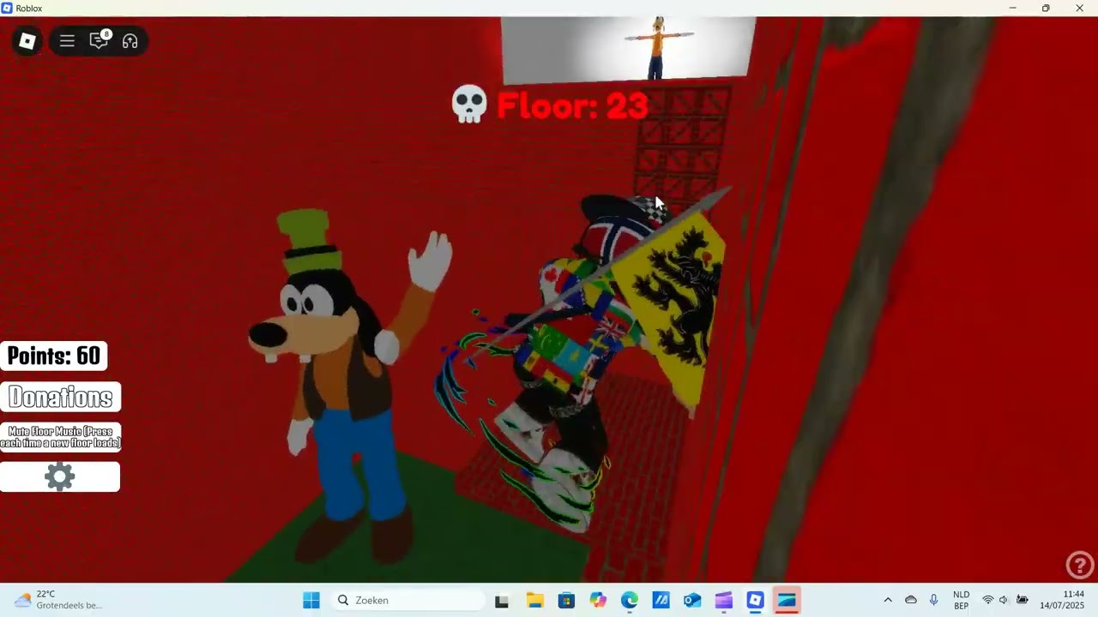Click the help question mark icon
The height and width of the screenshot is (617, 1098).
(x=1079, y=565)
